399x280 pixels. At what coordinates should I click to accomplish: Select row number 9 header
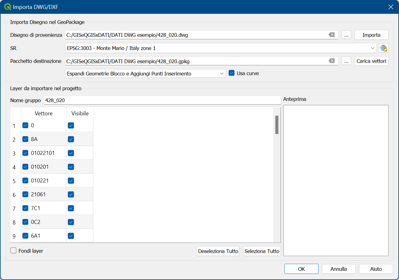(14, 236)
